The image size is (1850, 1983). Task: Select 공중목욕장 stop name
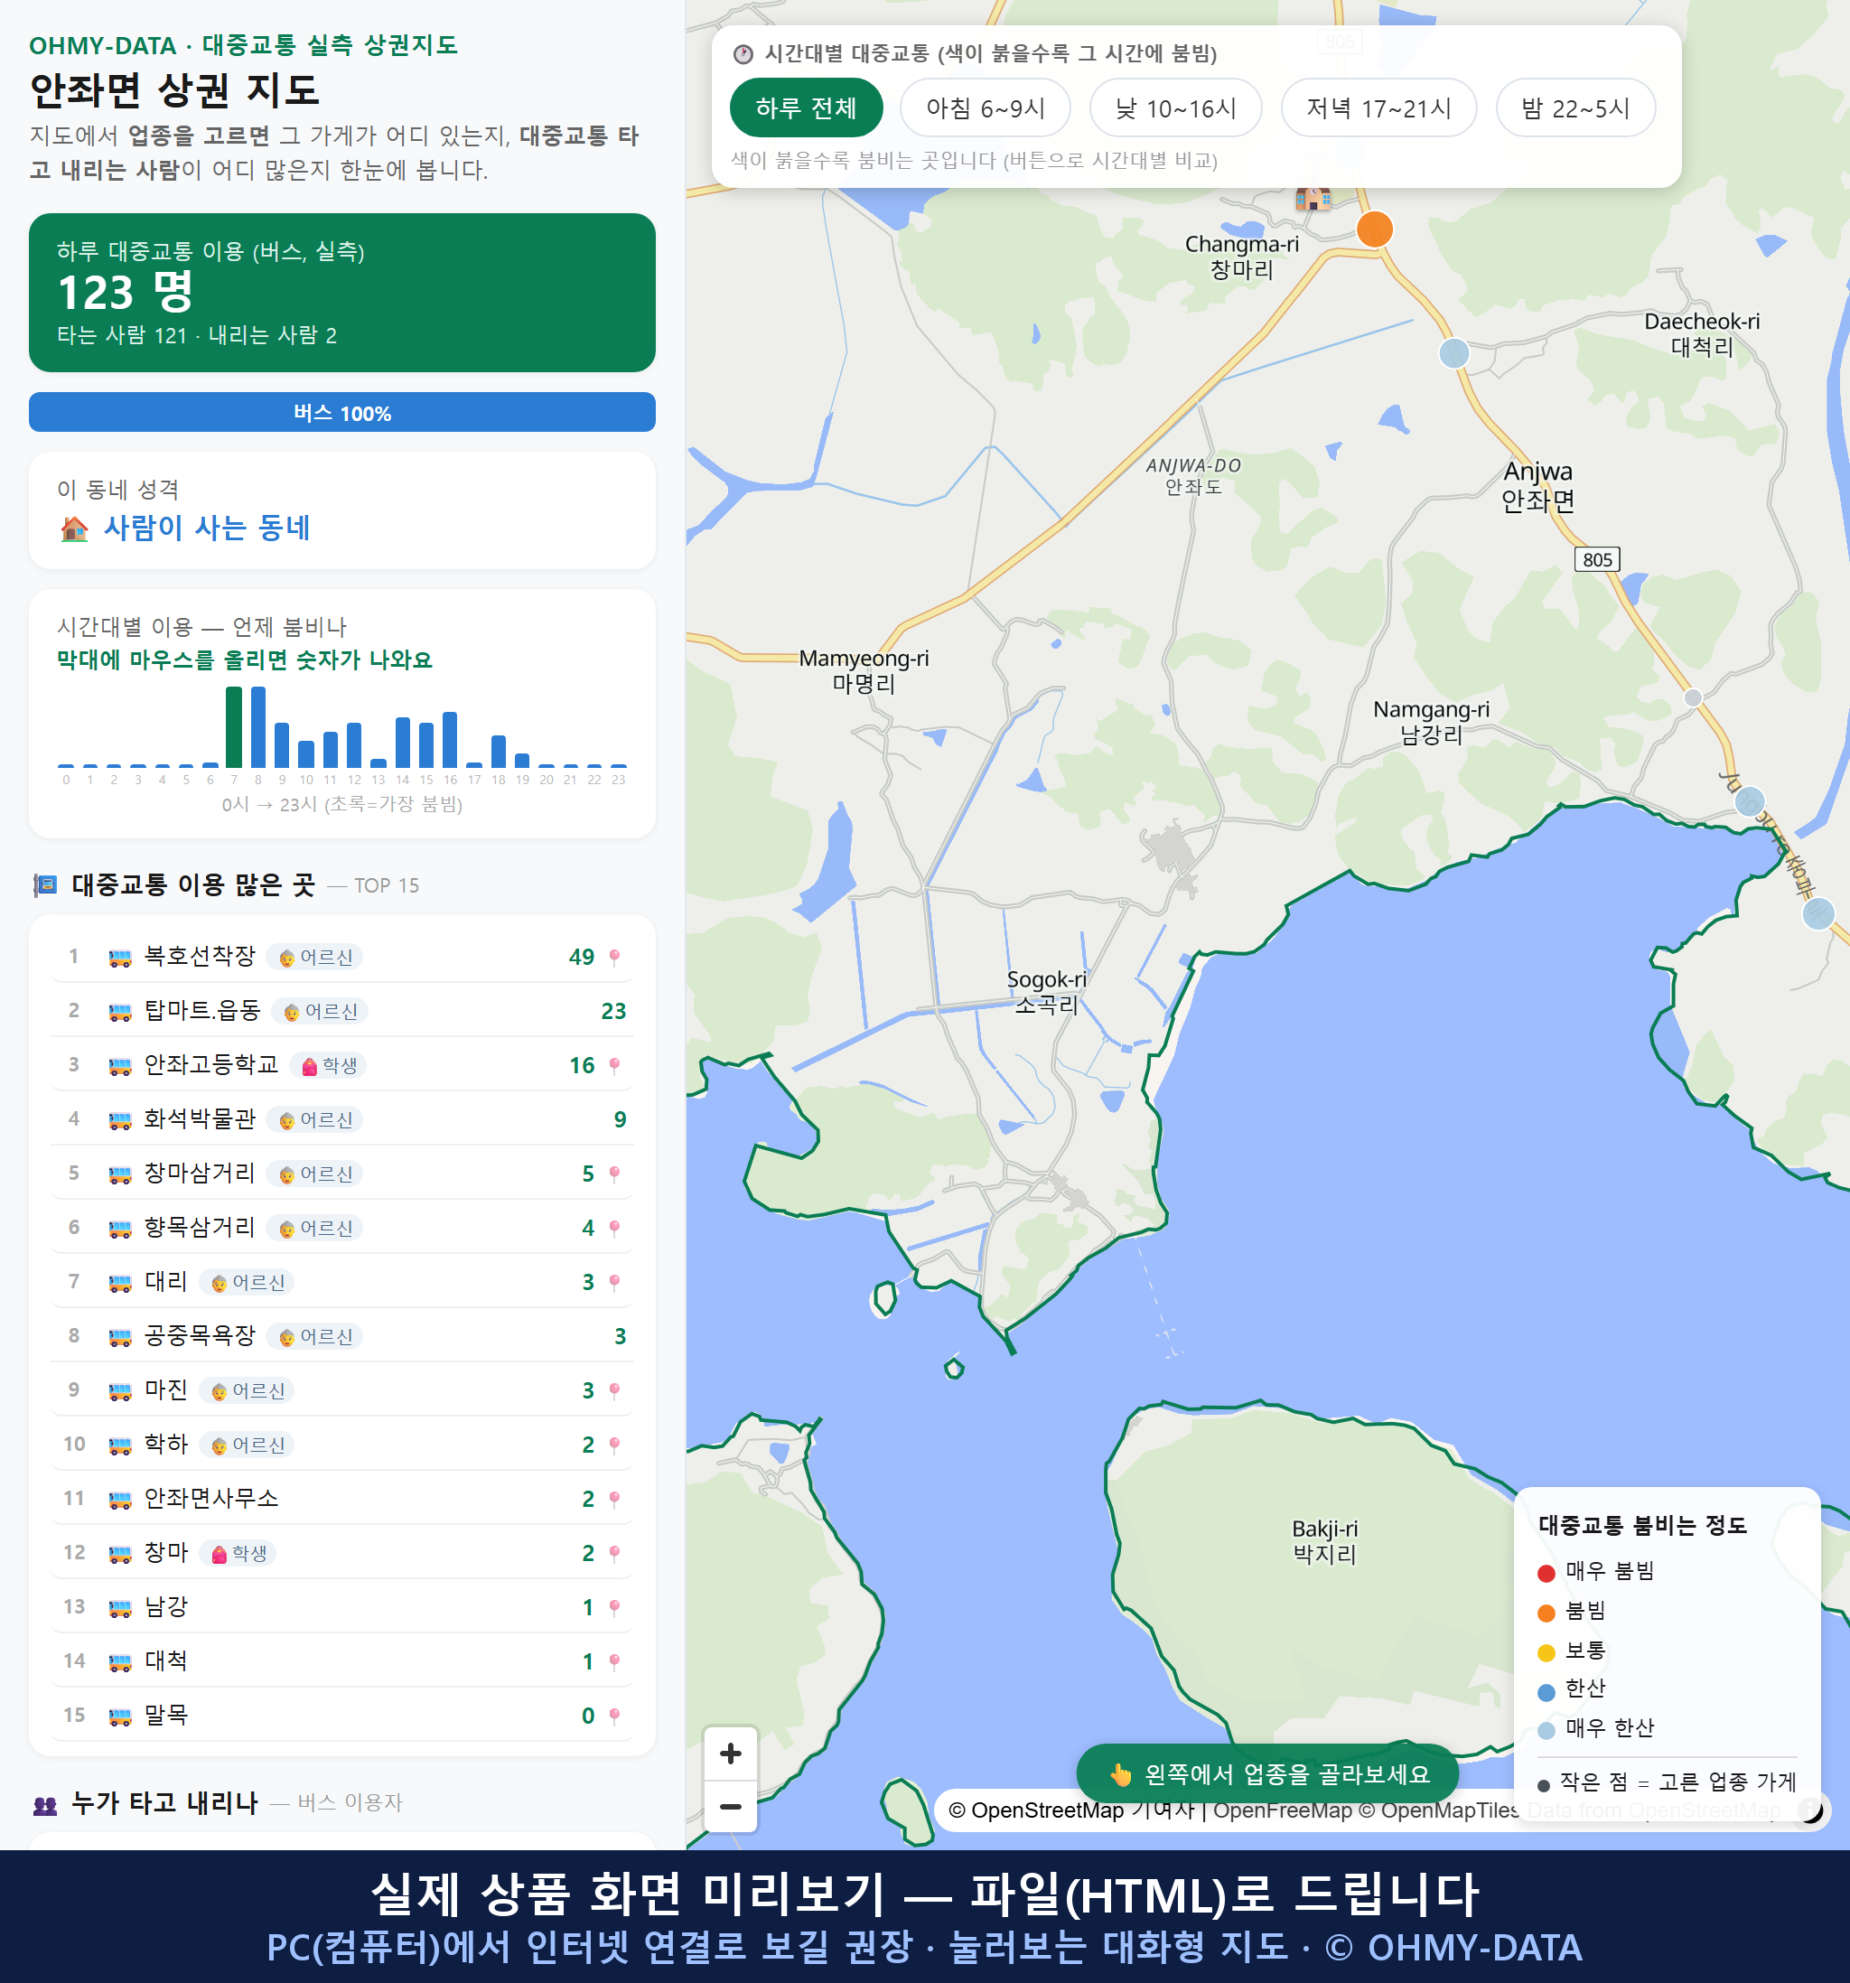201,1335
